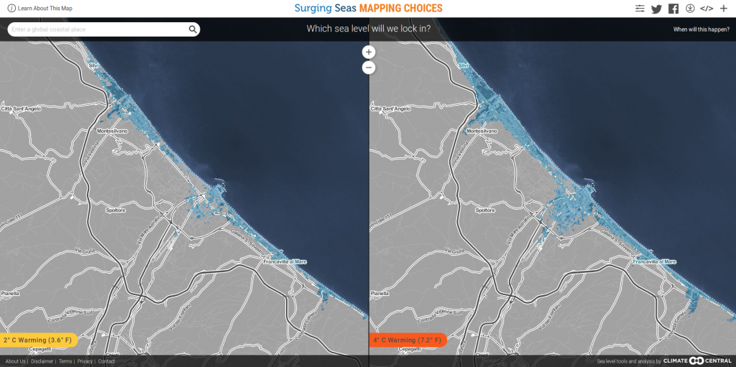Zoom out using the map minus button
This screenshot has width=736, height=367.
(x=369, y=68)
